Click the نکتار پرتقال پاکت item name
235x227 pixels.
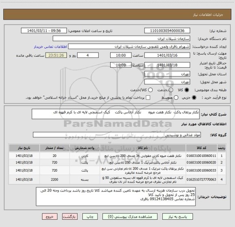[x=143, y=170]
